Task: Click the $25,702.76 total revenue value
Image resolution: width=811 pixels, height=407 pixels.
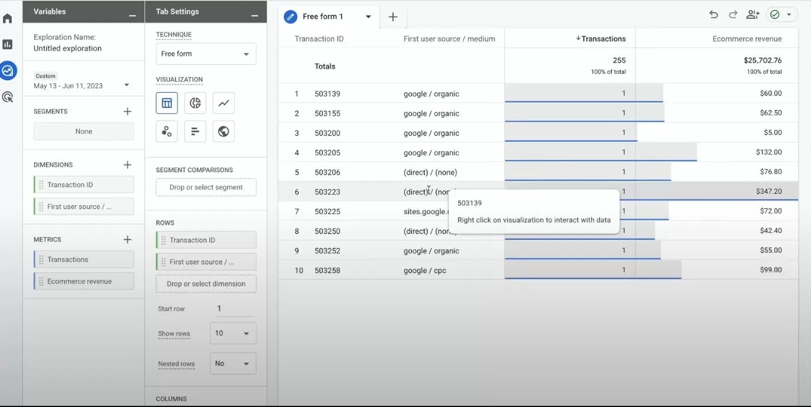Action: click(x=763, y=60)
